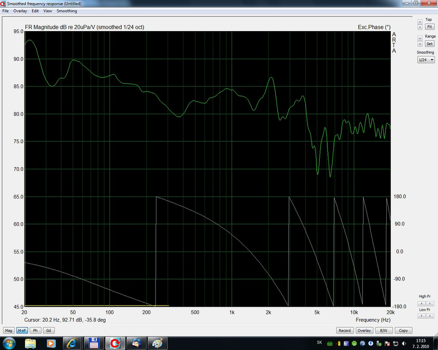This screenshot has width=438, height=350.
Task: Click the green clover tray icon
Action: [x=354, y=343]
